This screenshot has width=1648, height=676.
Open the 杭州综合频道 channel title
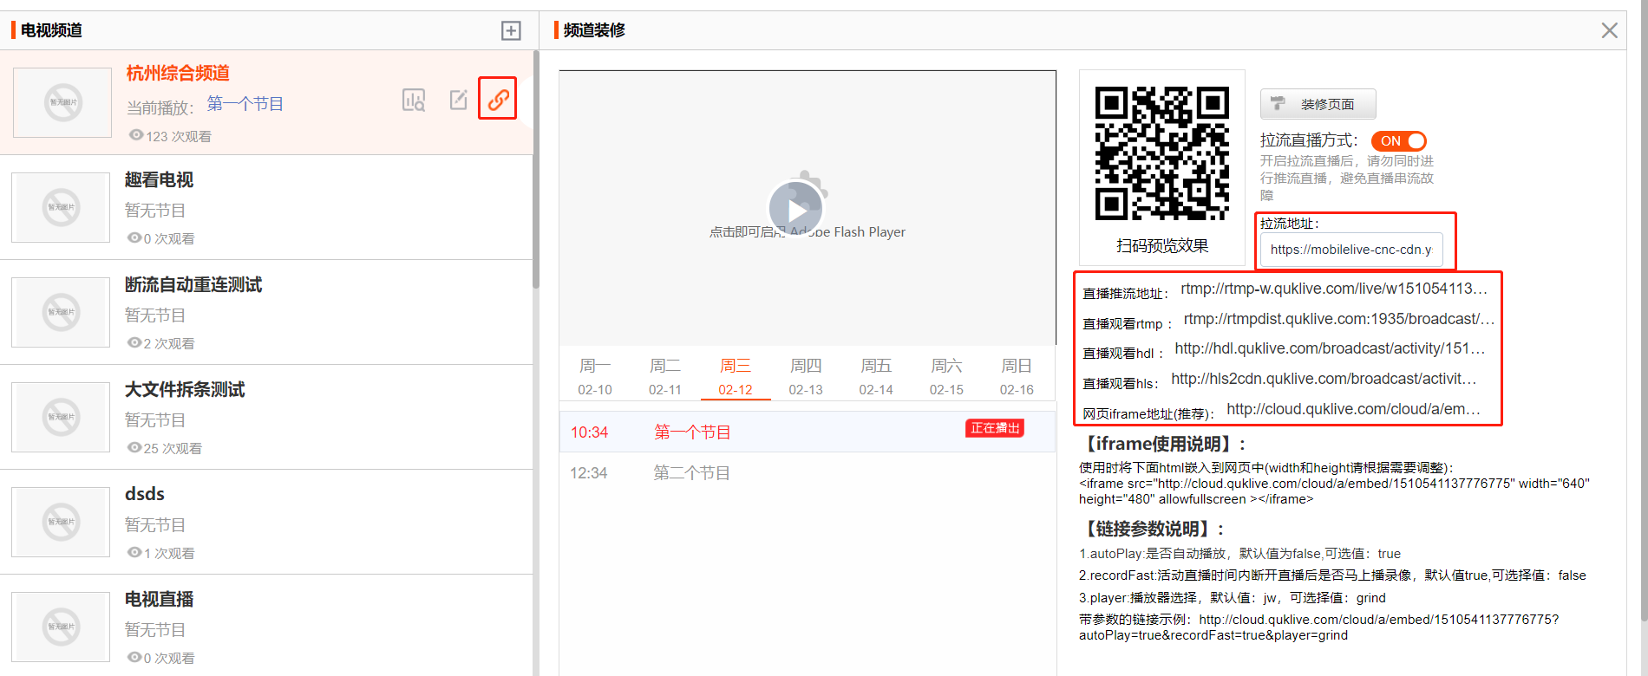[178, 74]
